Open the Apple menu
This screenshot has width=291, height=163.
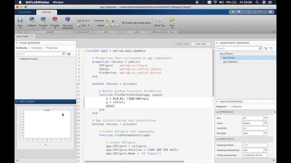coord(20,2)
